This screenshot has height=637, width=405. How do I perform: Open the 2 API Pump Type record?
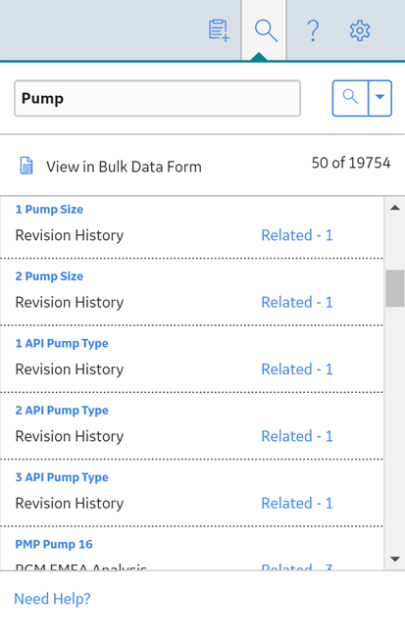coord(62,411)
